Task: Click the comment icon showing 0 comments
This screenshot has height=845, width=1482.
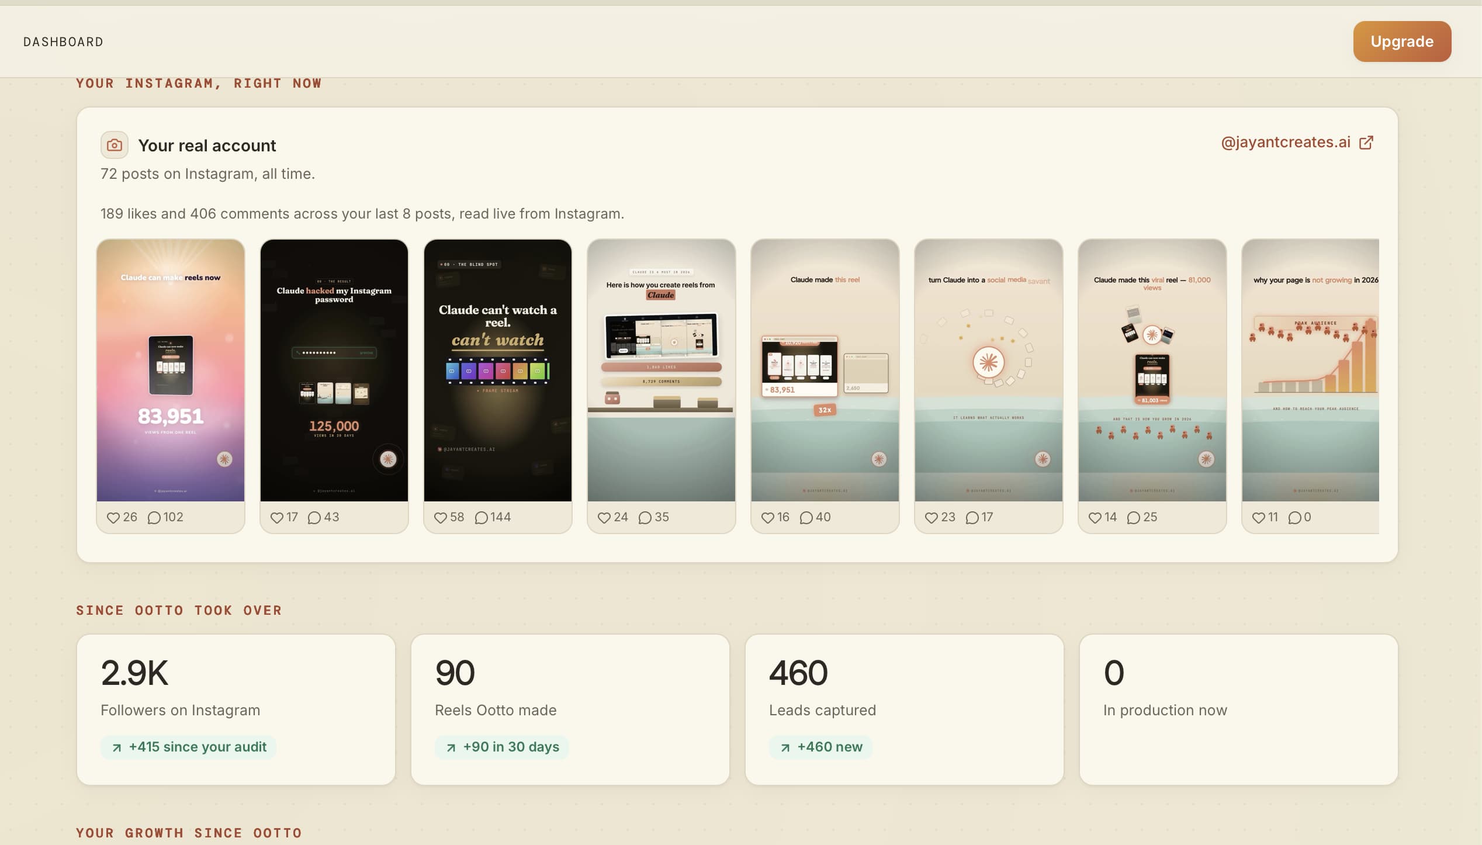Action: (1294, 518)
